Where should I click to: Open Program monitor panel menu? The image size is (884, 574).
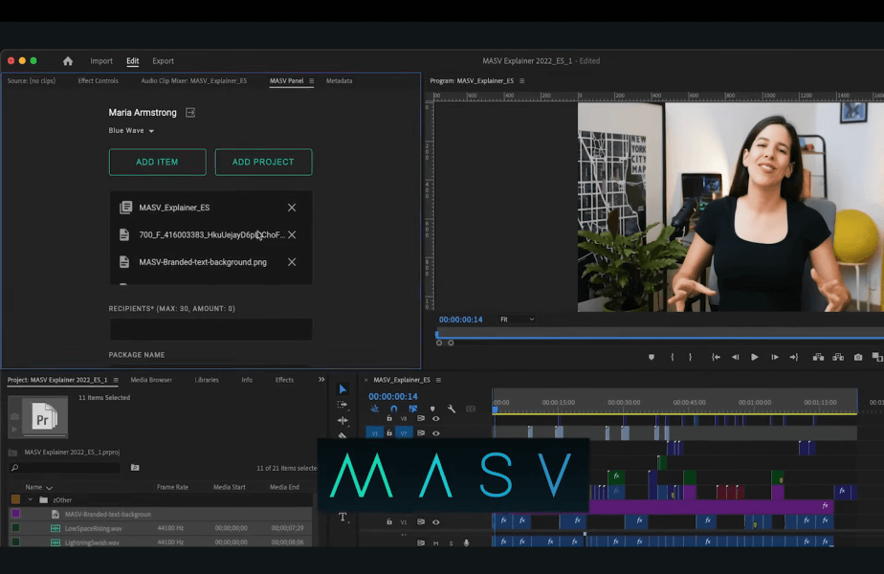coord(521,80)
